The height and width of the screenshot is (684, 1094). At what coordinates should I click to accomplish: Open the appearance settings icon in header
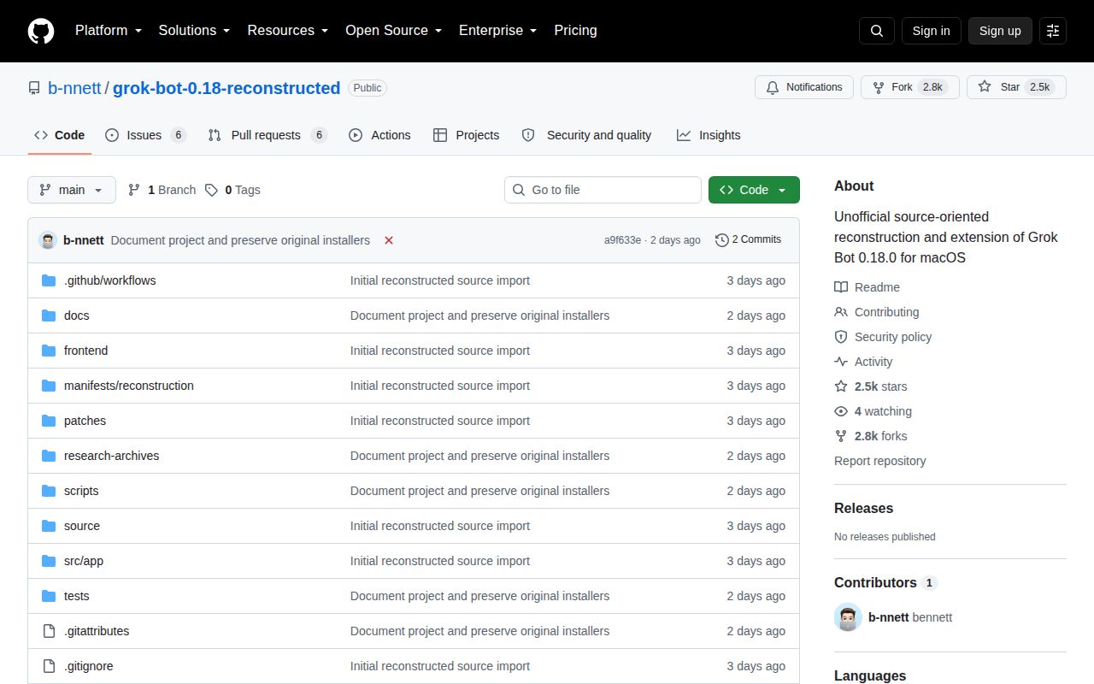pos(1053,31)
